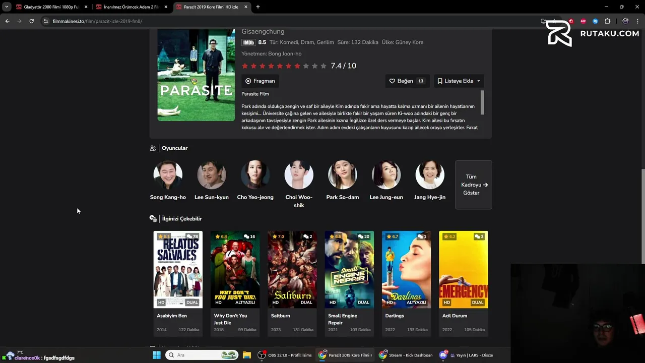Open the browser extensions puzzle menu
Screen dimensions: 645x363
607,21
